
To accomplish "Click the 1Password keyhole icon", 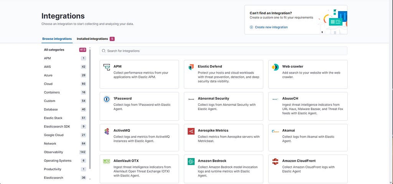I will [x=107, y=99].
